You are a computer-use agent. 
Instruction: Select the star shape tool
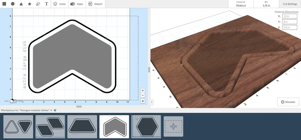[x=30, y=4]
